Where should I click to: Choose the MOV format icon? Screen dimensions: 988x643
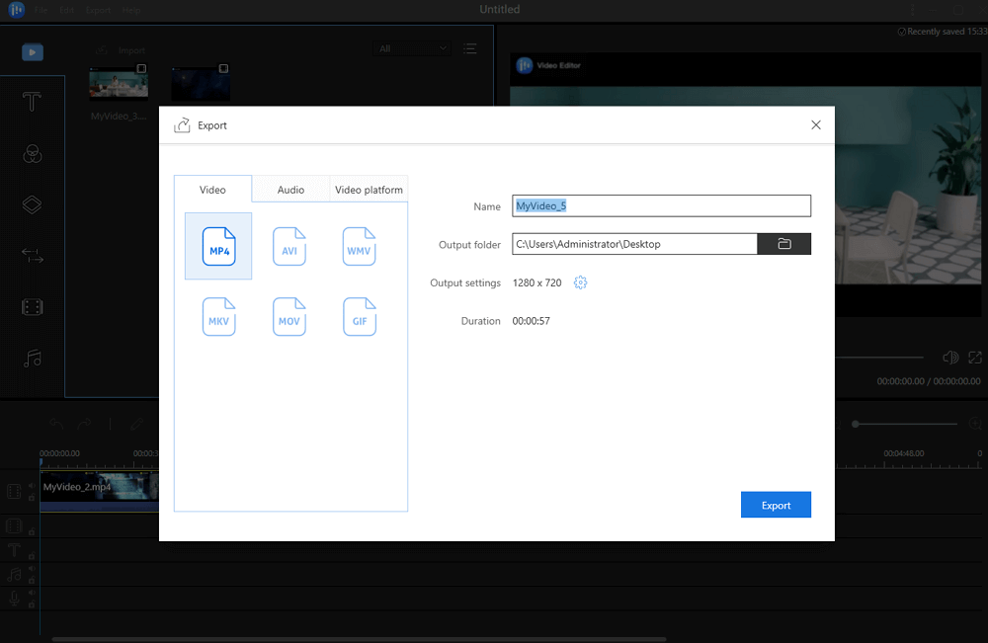(x=289, y=317)
